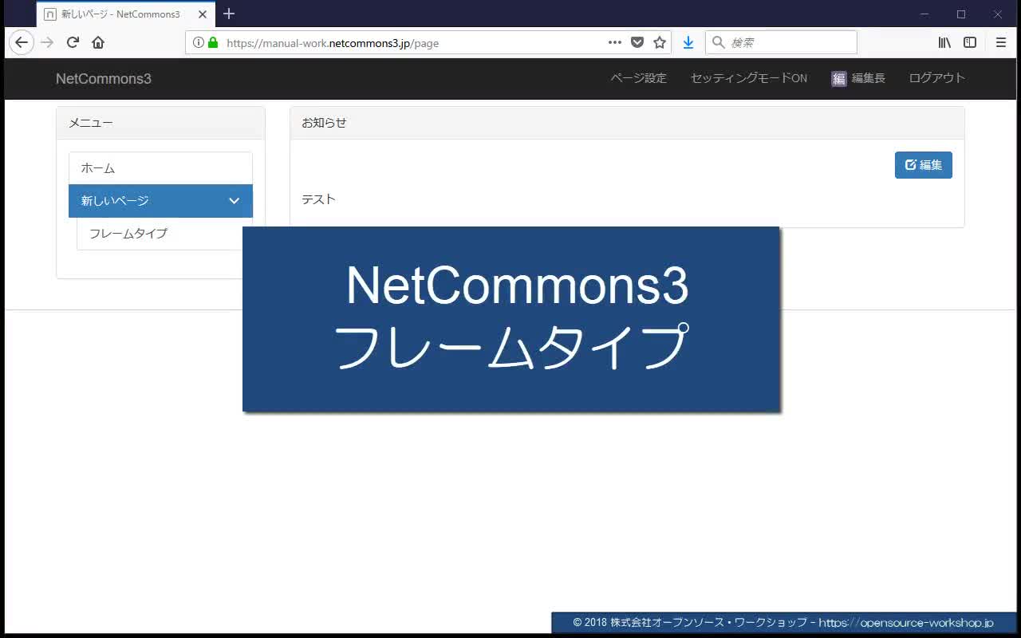Open a new tab with the plus icon
Image resolution: width=1021 pixels, height=638 pixels.
pyautogui.click(x=229, y=14)
